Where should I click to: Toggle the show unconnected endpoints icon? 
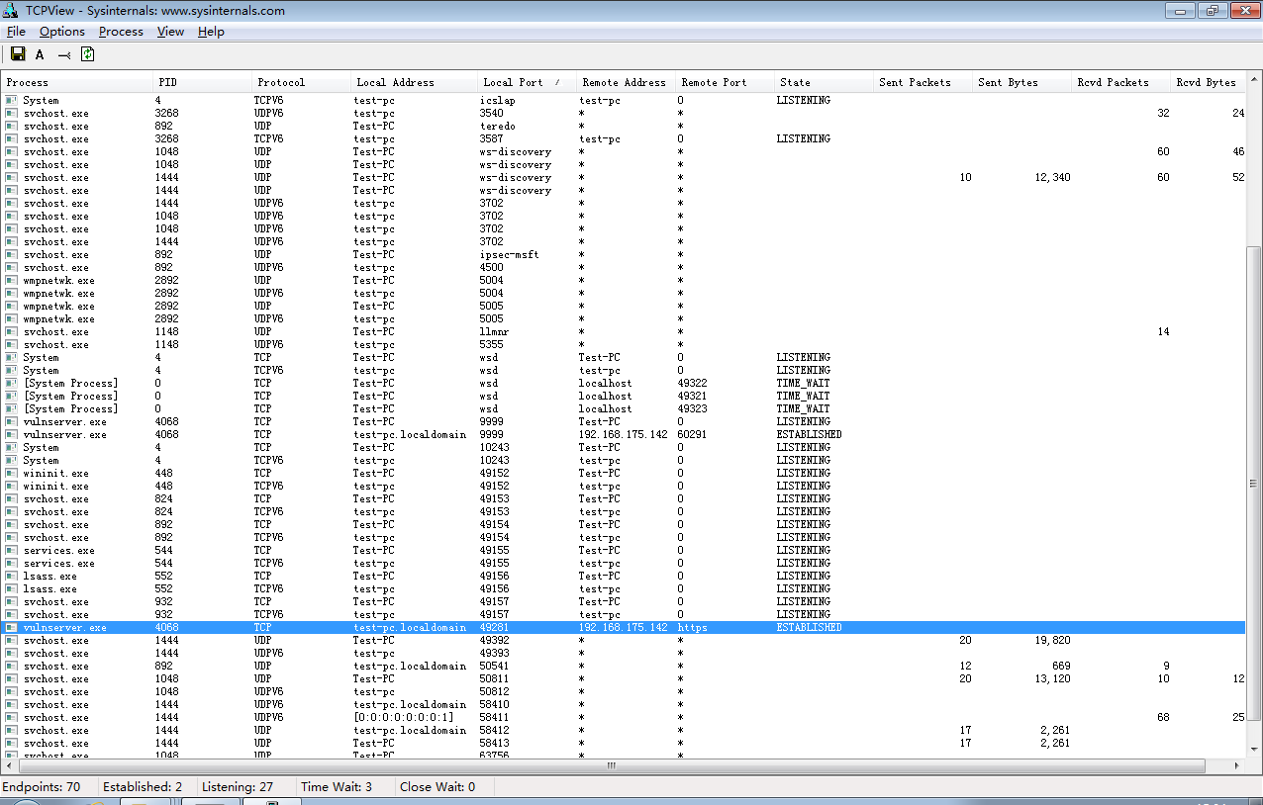pos(63,54)
